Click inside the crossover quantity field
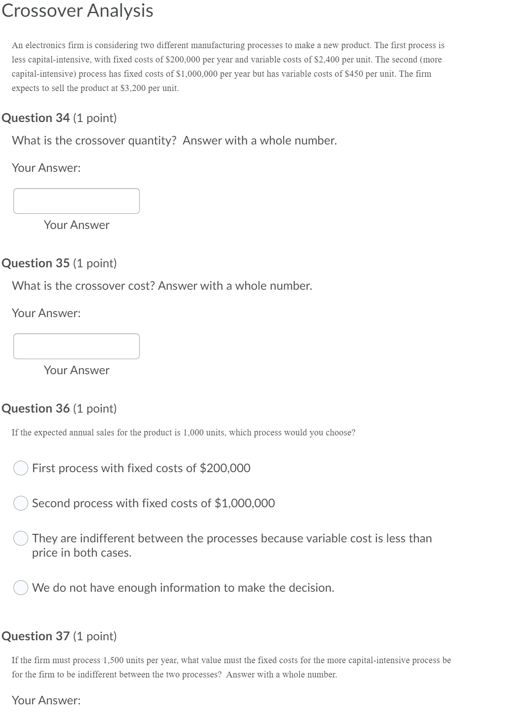This screenshot has height=717, width=505. click(x=77, y=201)
